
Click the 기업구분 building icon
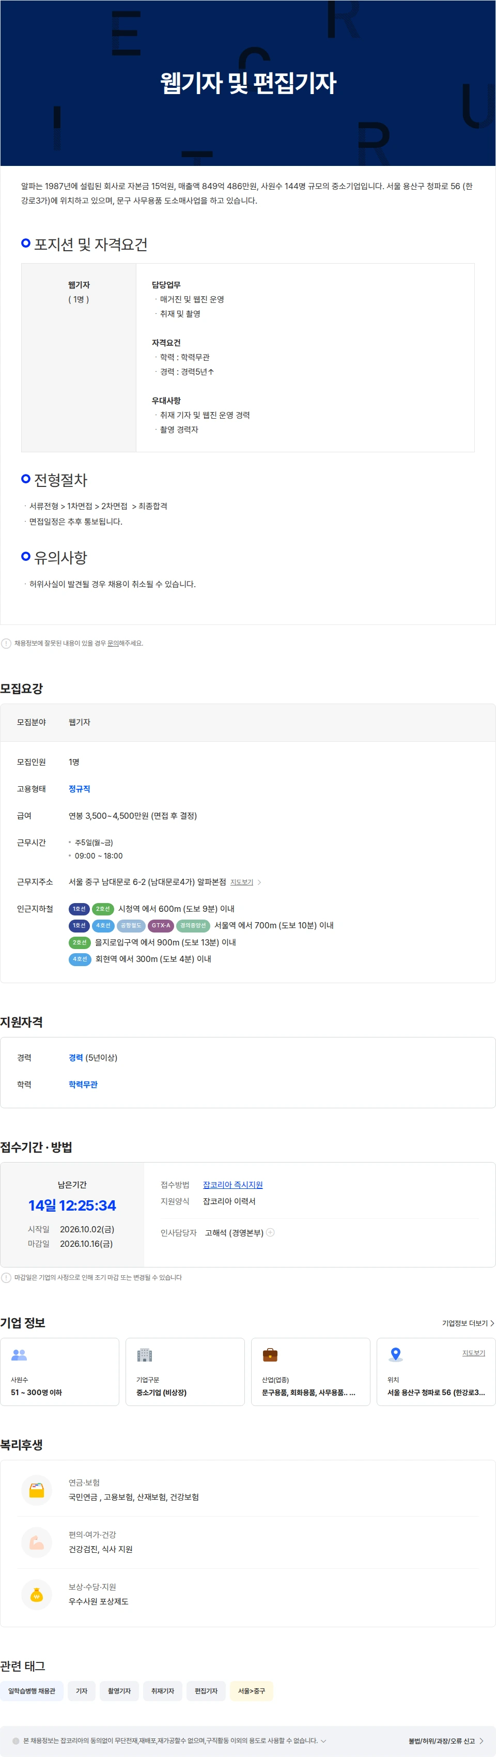click(x=145, y=1355)
